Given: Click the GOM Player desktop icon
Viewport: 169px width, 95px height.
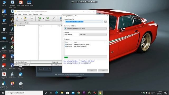Looking at the screenshot, I should coord(21,3).
